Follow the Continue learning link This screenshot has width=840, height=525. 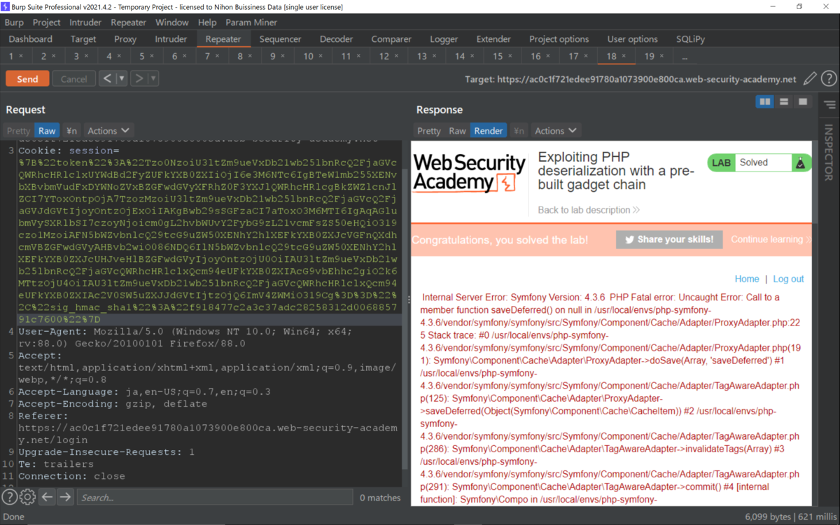770,239
